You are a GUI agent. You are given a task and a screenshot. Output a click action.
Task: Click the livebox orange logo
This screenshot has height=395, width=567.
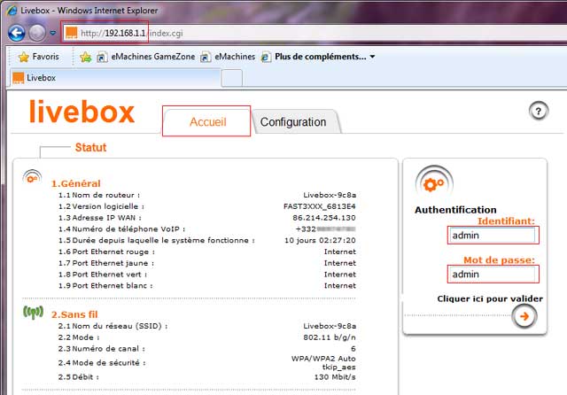point(82,112)
